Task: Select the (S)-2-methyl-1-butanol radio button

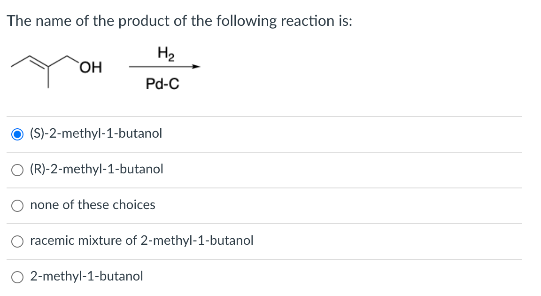Action: (x=17, y=134)
